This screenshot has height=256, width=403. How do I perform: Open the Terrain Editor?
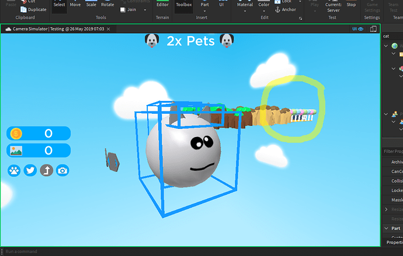click(162, 4)
